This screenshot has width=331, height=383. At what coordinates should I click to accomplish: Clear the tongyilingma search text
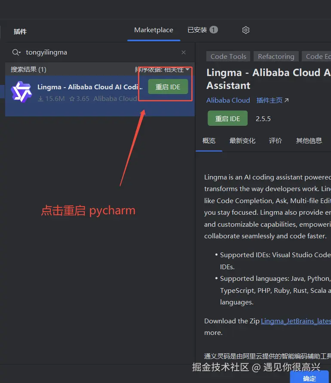tap(184, 52)
